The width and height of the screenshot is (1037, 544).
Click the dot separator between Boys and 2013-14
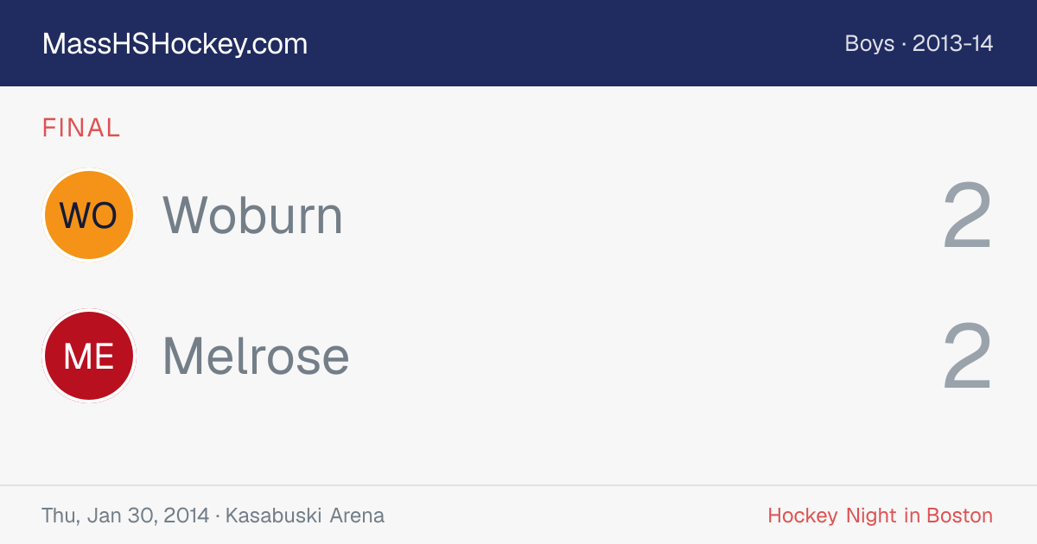[904, 45]
